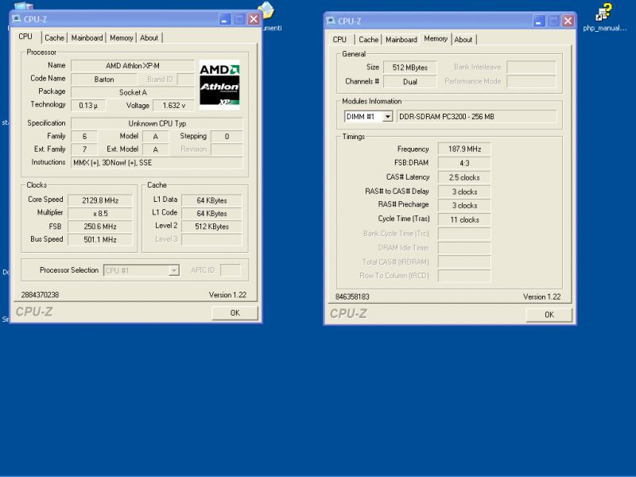636x477 pixels.
Task: Click the L1 Data value 64 KBytes
Action: point(211,200)
